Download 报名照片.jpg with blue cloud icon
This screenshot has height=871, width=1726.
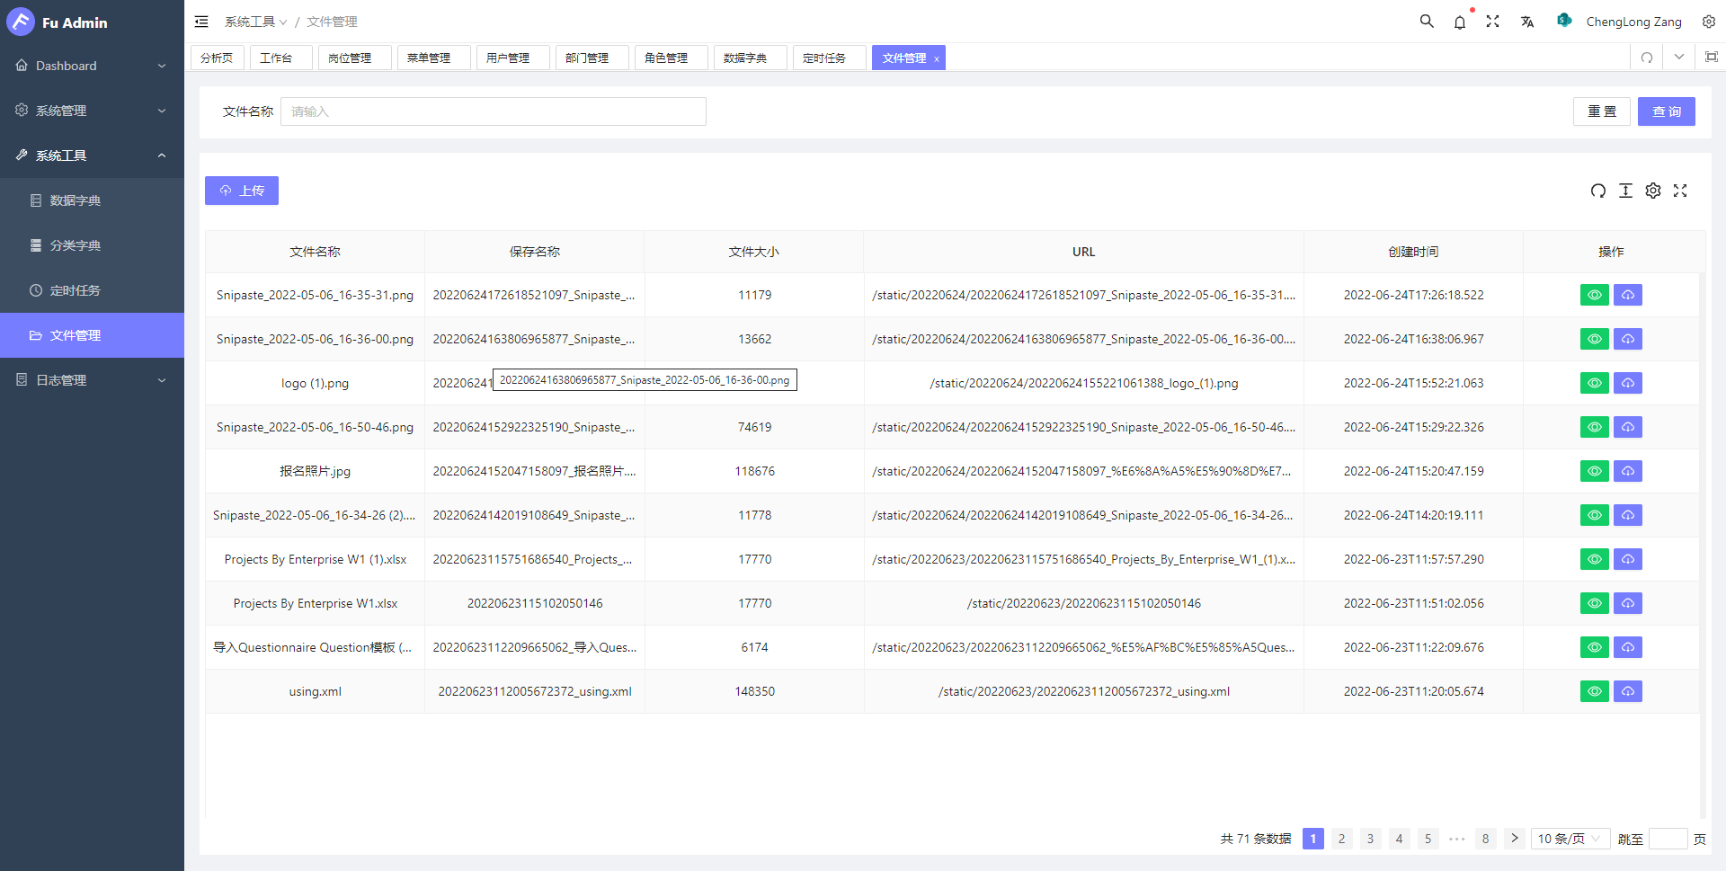[1628, 471]
